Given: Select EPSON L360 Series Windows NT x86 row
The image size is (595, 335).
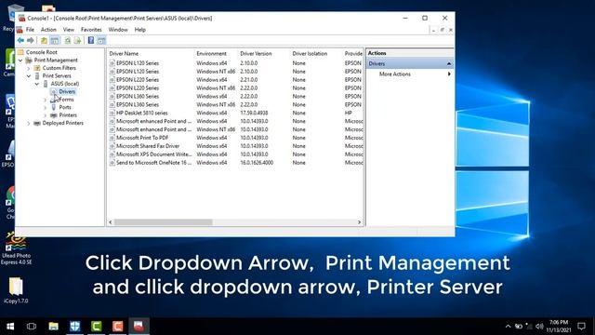Looking at the screenshot, I should [235, 104].
